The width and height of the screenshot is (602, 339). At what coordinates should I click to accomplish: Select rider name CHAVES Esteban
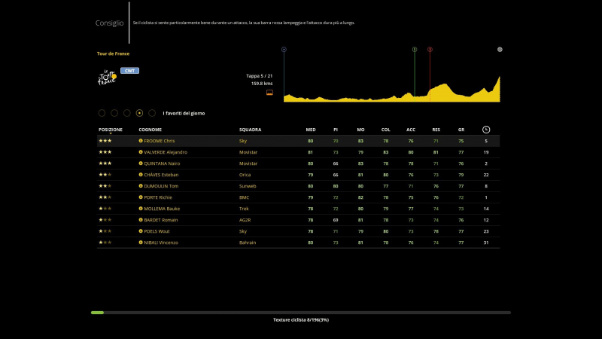tap(161, 175)
